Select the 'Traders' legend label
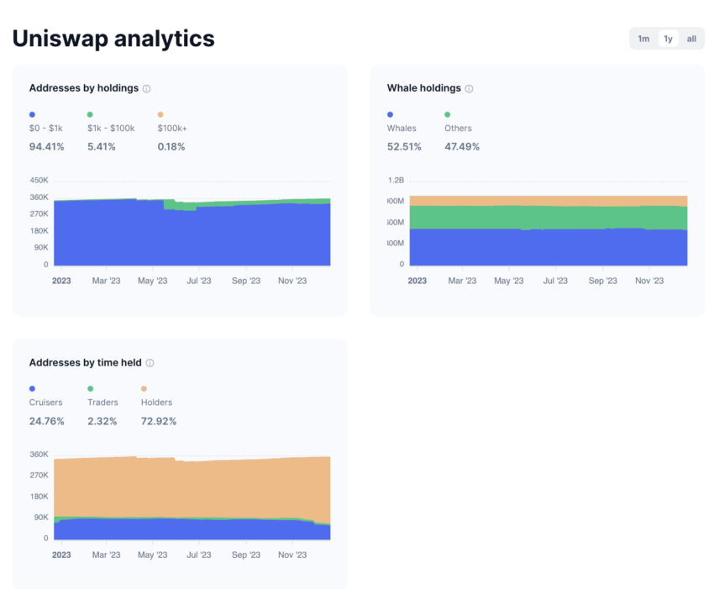The image size is (714, 589). [x=103, y=402]
